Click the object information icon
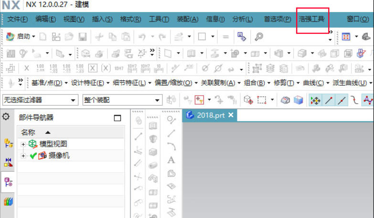The image size is (374, 218). [x=242, y=36]
